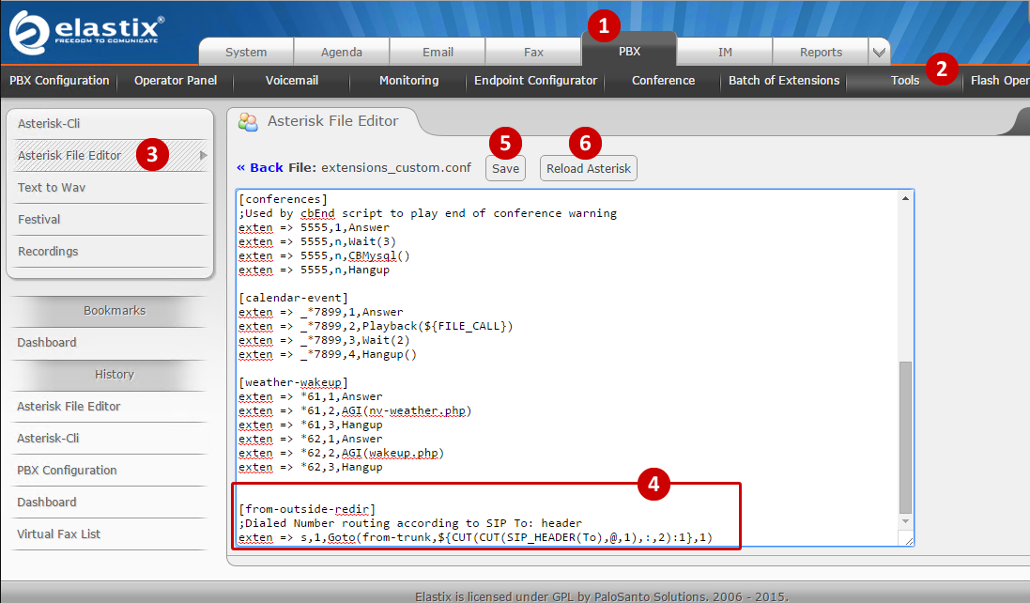Open Batch of Extensions submenu

(784, 80)
